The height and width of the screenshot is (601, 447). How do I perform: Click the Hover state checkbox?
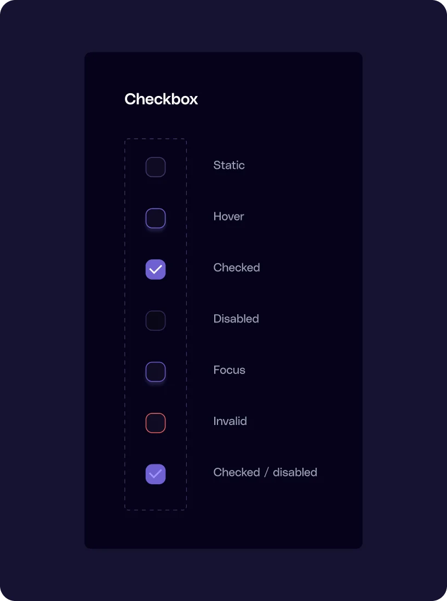pos(156,218)
